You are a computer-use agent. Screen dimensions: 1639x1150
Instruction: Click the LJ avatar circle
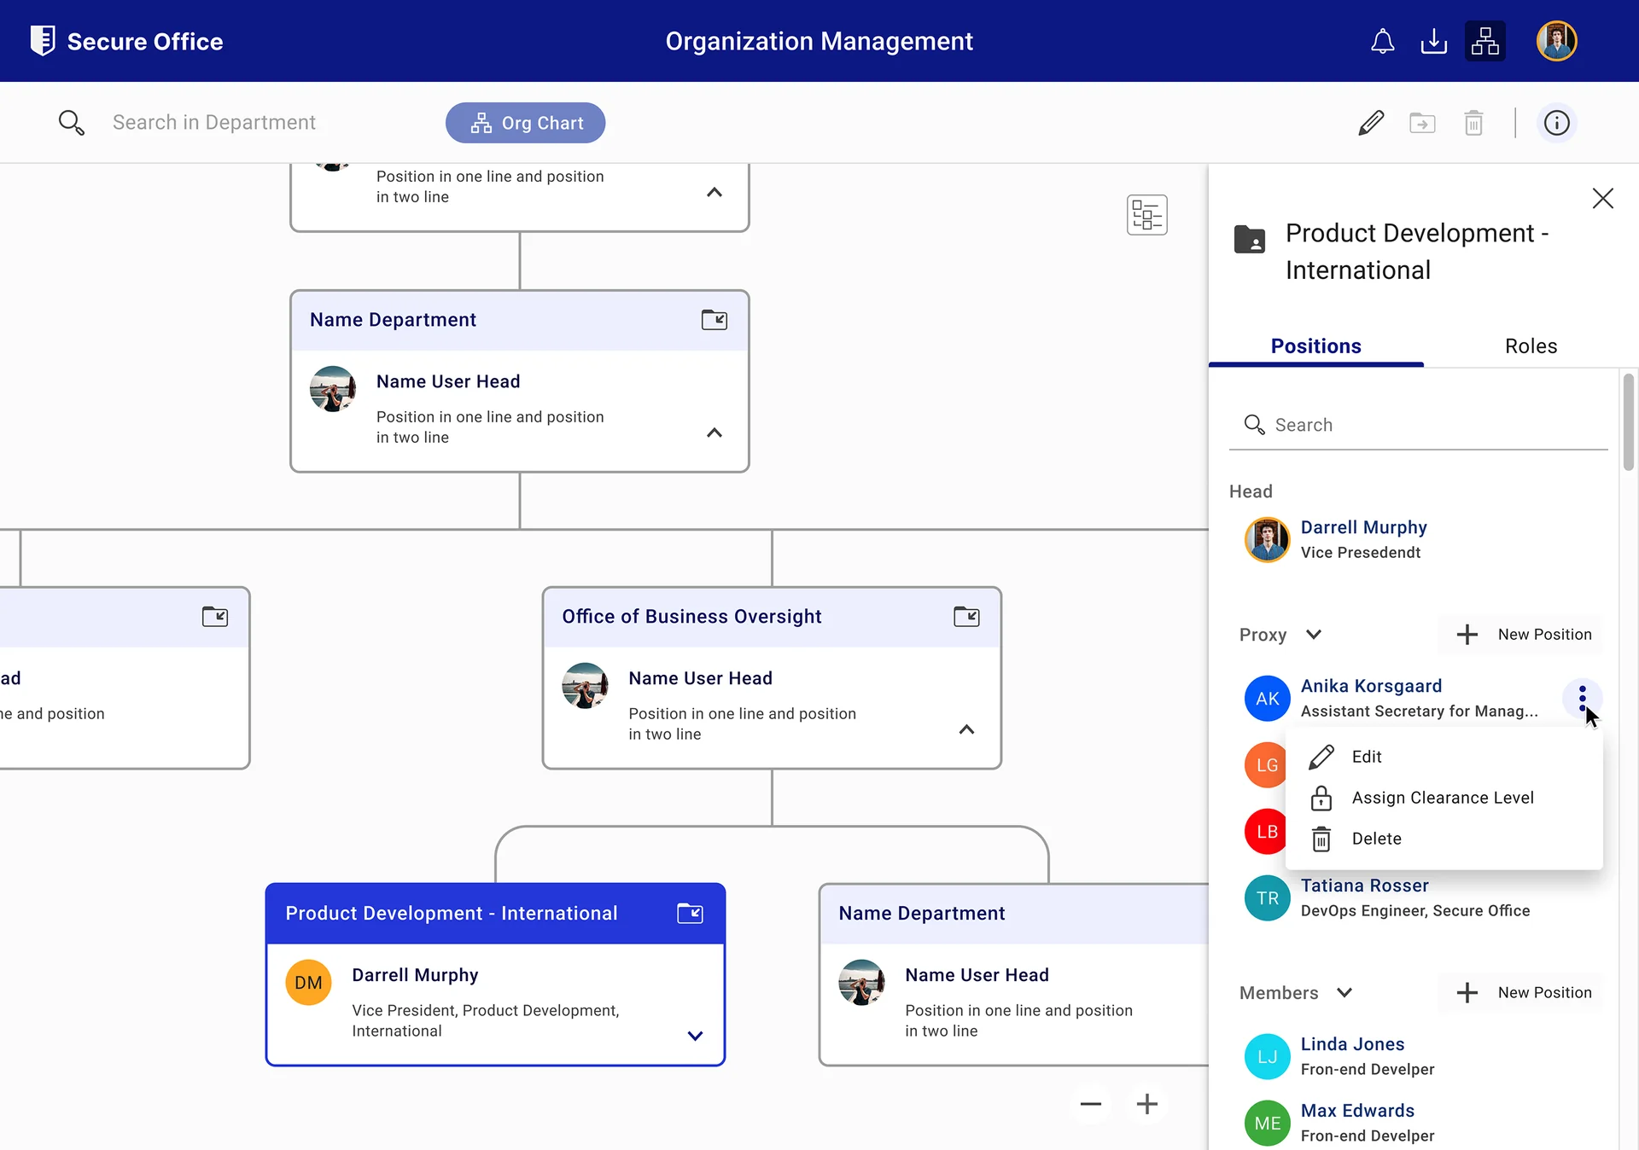point(1268,1057)
